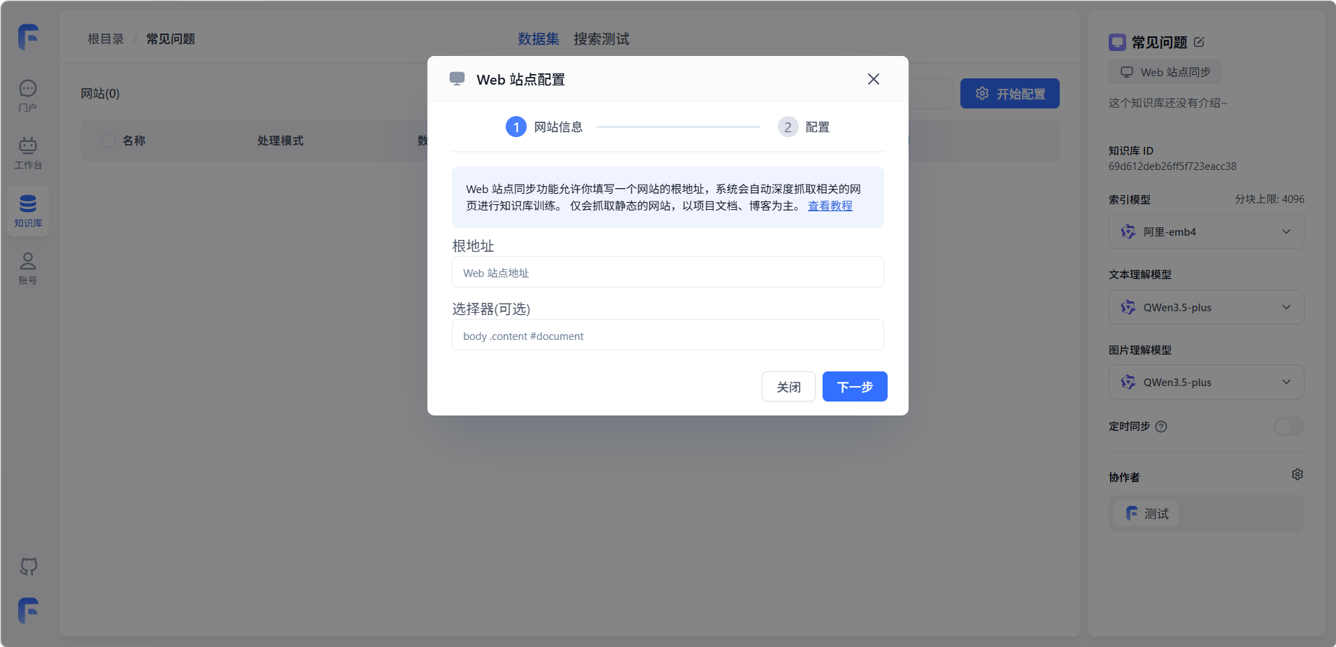Click the help icon beside 定时同步
Image resolution: width=1336 pixels, height=647 pixels.
point(1161,427)
